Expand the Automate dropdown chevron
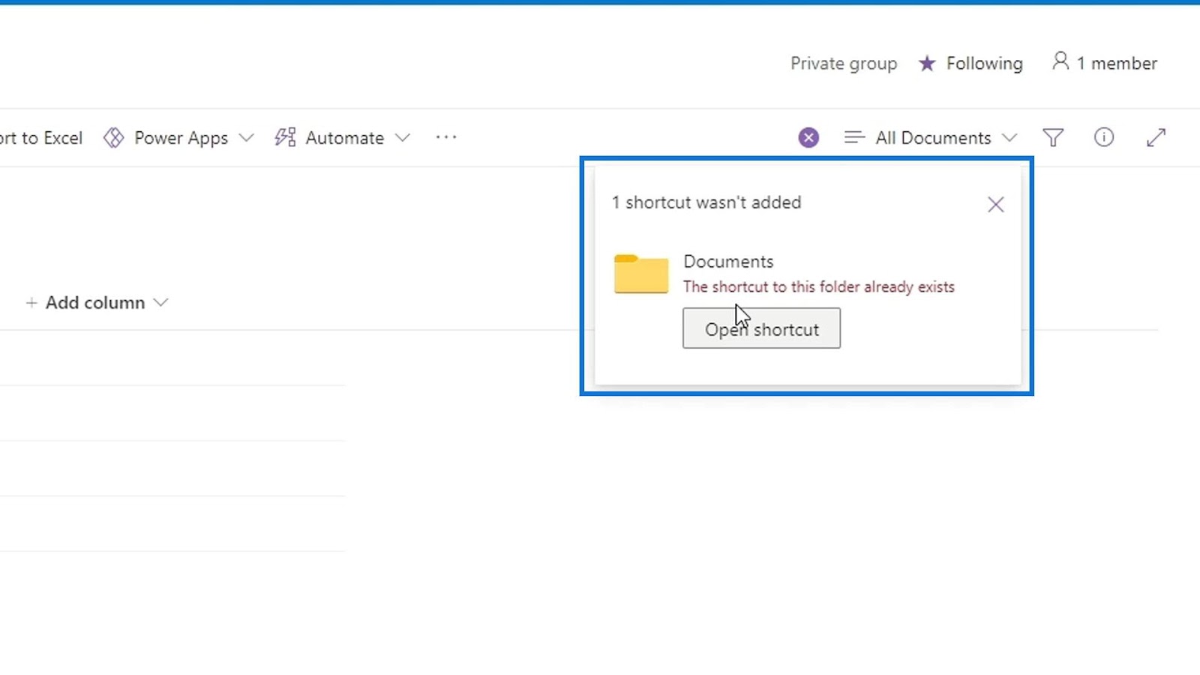The image size is (1200, 675). pos(403,138)
